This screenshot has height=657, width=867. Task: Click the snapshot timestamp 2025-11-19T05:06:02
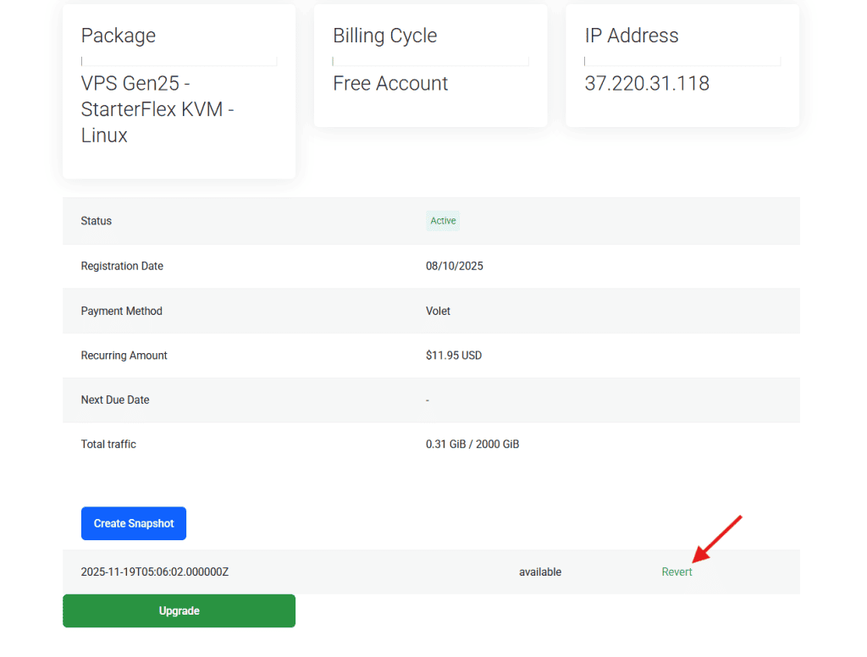(155, 572)
